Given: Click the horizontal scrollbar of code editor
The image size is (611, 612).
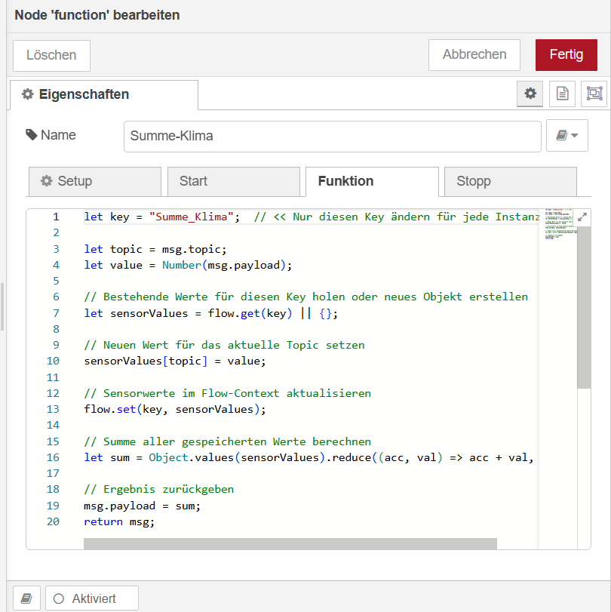Looking at the screenshot, I should pos(290,543).
